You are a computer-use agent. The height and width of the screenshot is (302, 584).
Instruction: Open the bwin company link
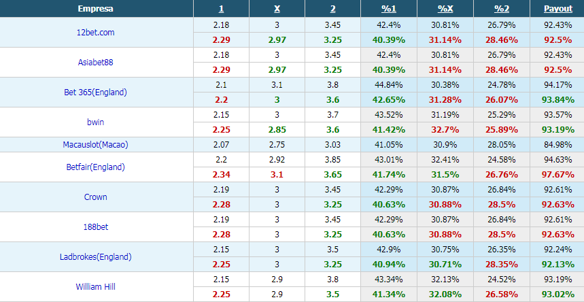95,122
